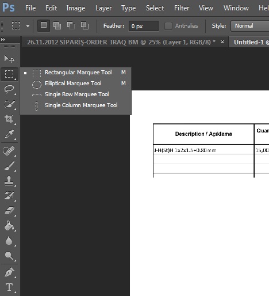Choose Subtract from selection mode icon
The image size is (269, 296).
pos(71,25)
